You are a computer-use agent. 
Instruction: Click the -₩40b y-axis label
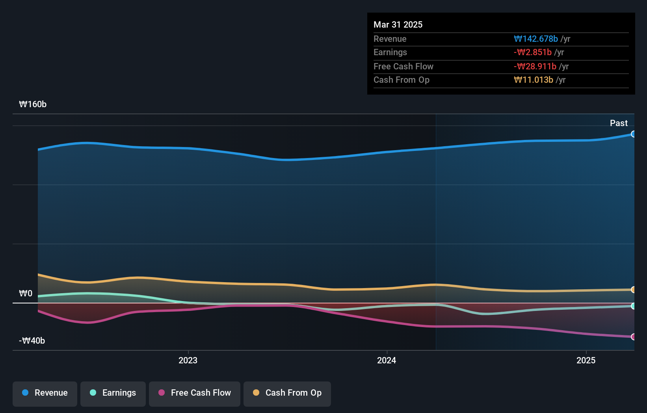(x=32, y=340)
